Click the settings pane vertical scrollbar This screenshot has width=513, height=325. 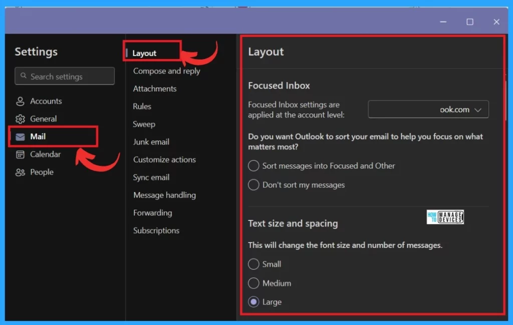click(506, 100)
